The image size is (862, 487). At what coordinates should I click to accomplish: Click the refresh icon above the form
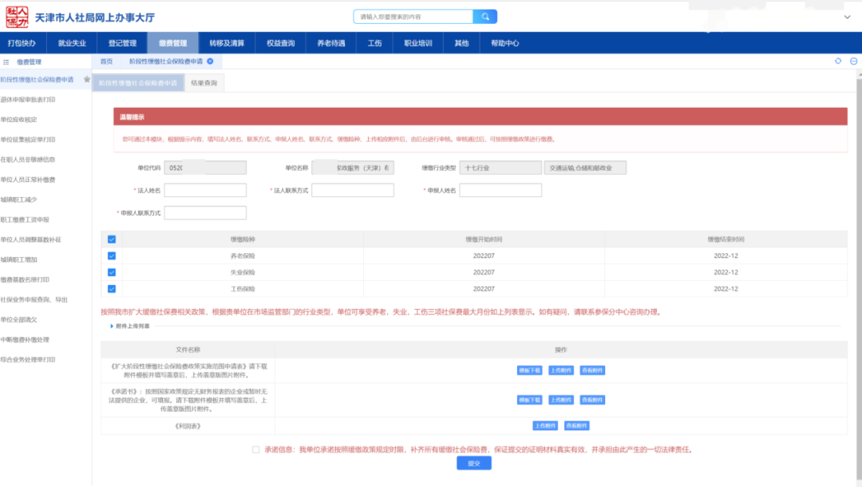click(x=838, y=61)
